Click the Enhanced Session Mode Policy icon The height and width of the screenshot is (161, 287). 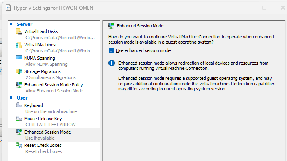(19, 85)
